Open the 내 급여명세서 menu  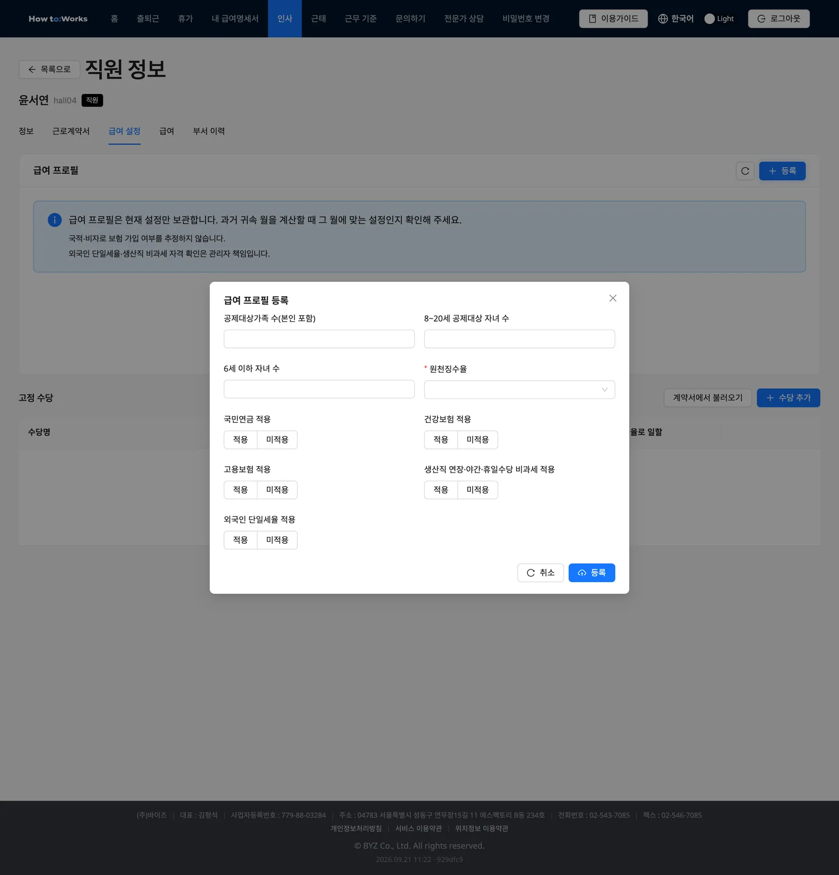click(x=235, y=19)
